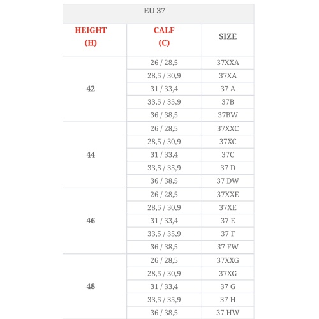Click size 37XXA cell
This screenshot has width=319, height=319.
click(x=228, y=63)
